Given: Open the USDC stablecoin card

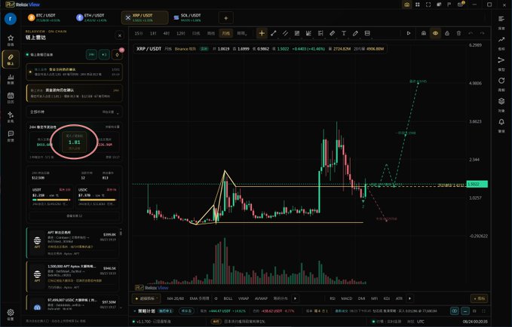Looking at the screenshot, I should pos(97,197).
